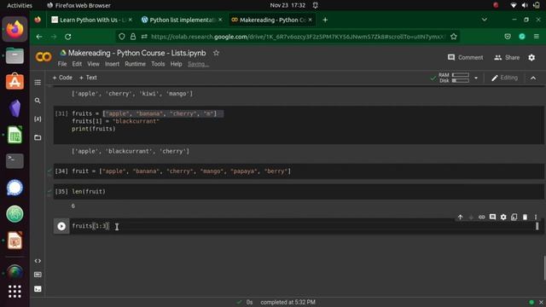Reload the browser page
Viewport: 546px width, 307px height.
pos(68,37)
